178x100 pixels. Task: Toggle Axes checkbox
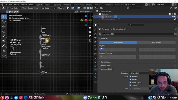pos(130,89)
